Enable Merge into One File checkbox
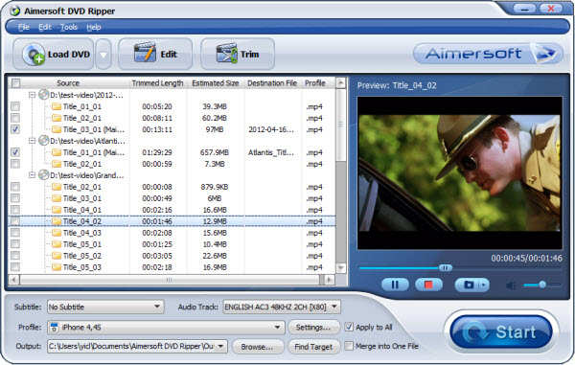Screen dimensions: 575x365 [x=349, y=346]
